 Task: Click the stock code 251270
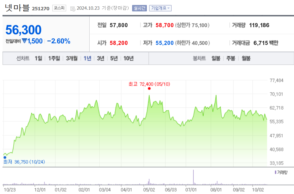pyautogui.click(x=41, y=9)
